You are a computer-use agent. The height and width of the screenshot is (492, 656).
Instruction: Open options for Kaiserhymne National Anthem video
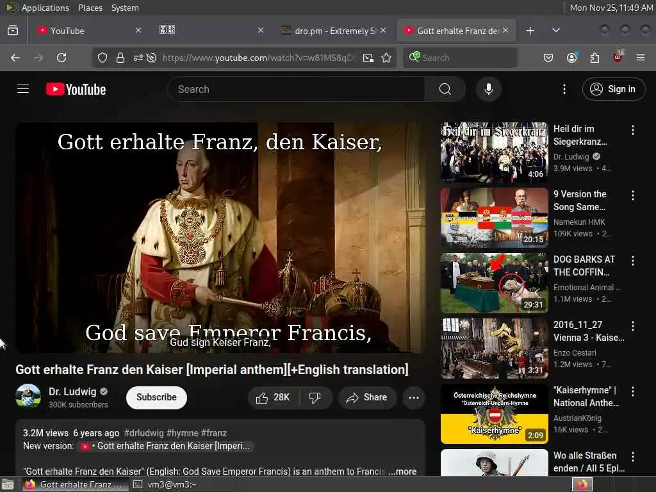click(x=632, y=391)
